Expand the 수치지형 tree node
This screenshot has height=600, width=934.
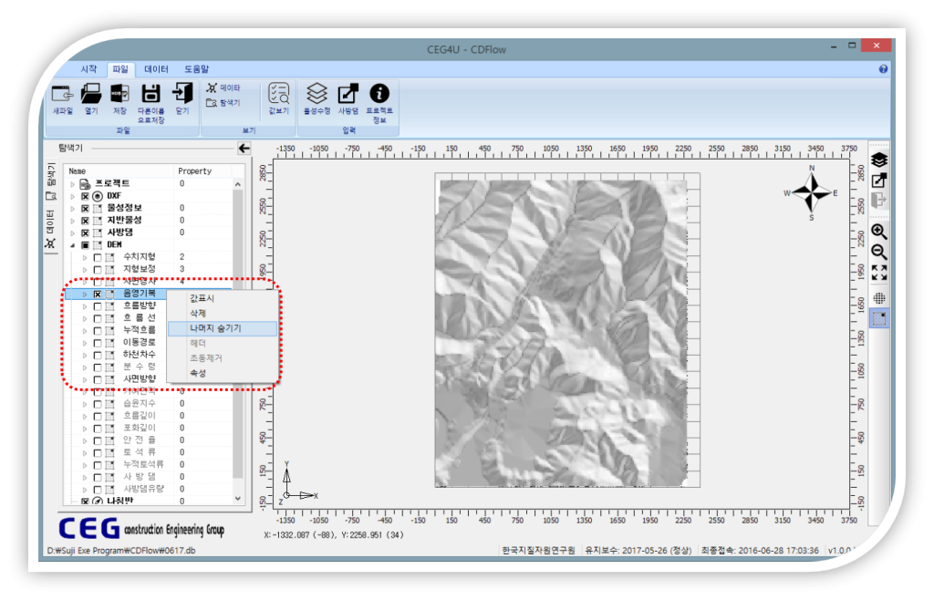coord(85,258)
